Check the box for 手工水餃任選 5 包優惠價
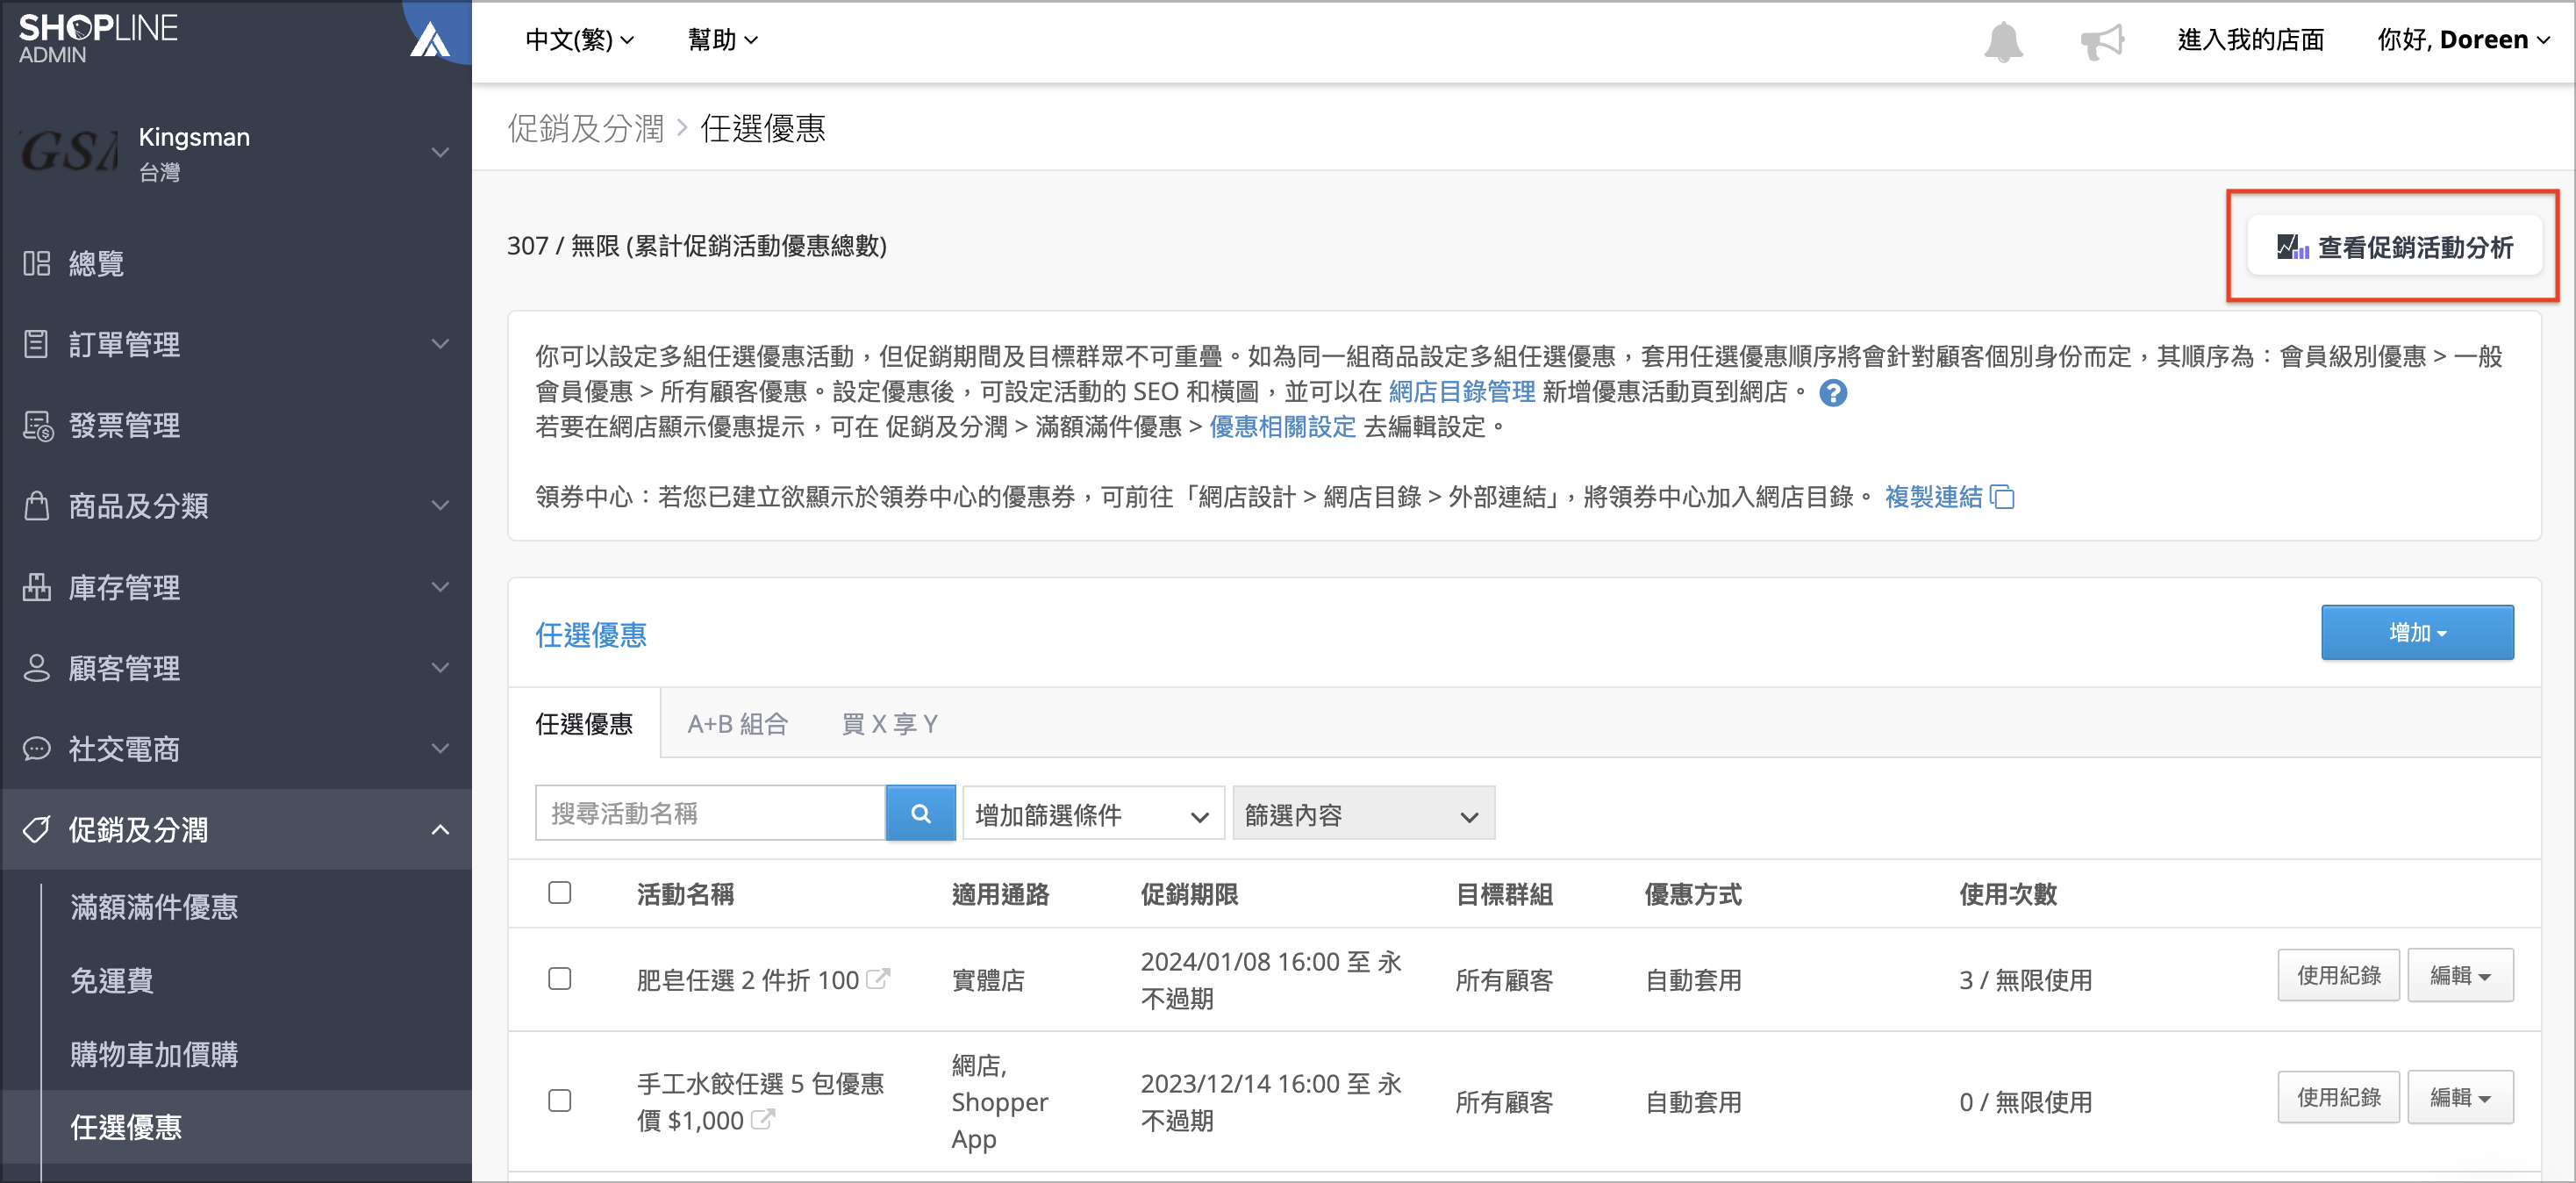Screen dimensions: 2576x1183 (x=560, y=1100)
